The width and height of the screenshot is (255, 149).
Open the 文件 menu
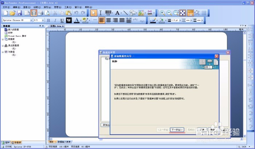(6, 7)
